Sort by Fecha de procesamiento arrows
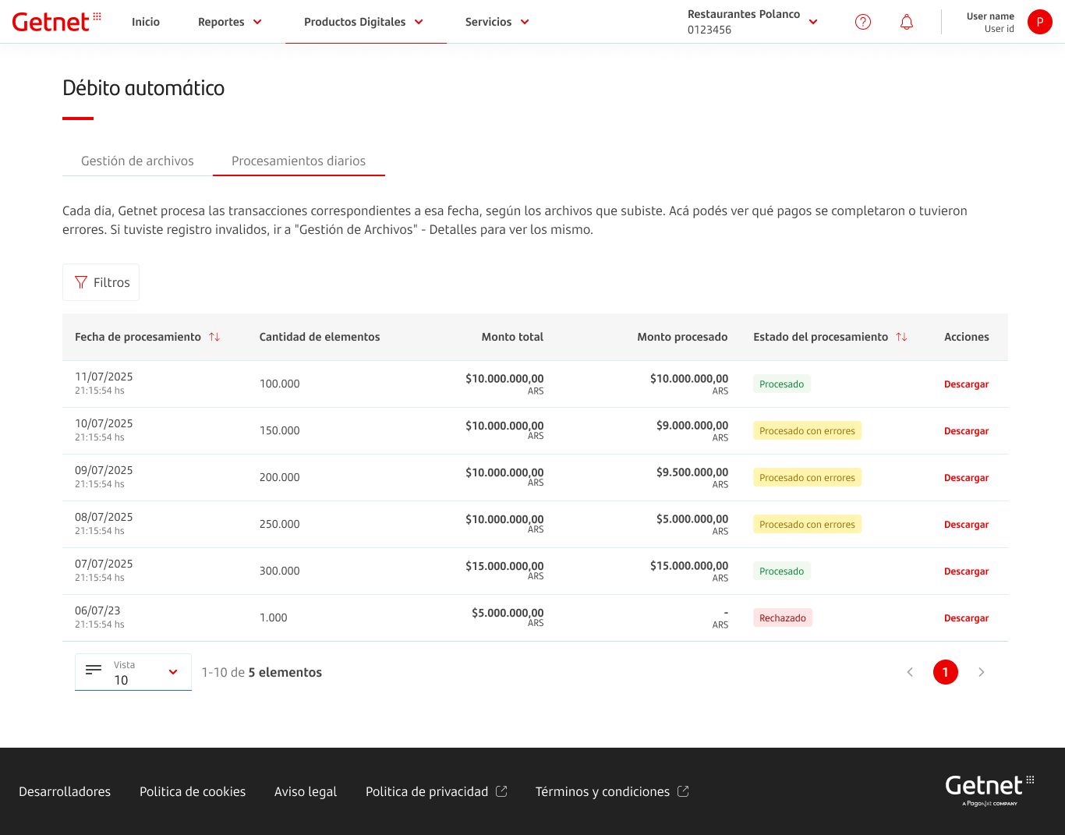This screenshot has width=1065, height=835. point(214,337)
